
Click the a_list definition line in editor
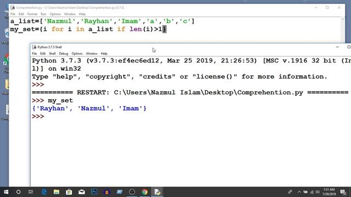click(103, 21)
